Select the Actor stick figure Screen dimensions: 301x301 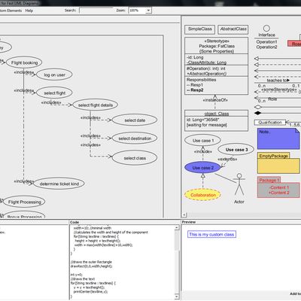239,184
